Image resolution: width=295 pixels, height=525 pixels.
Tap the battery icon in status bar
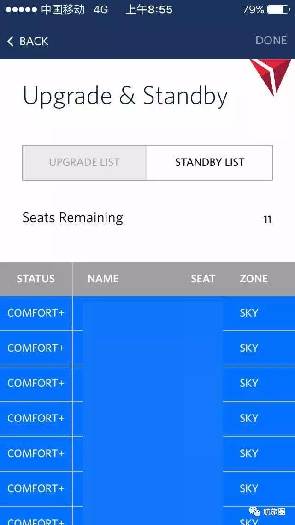[278, 10]
